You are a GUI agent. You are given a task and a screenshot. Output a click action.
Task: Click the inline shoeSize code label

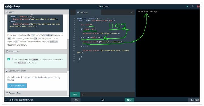pyautogui.click(x=48, y=35)
